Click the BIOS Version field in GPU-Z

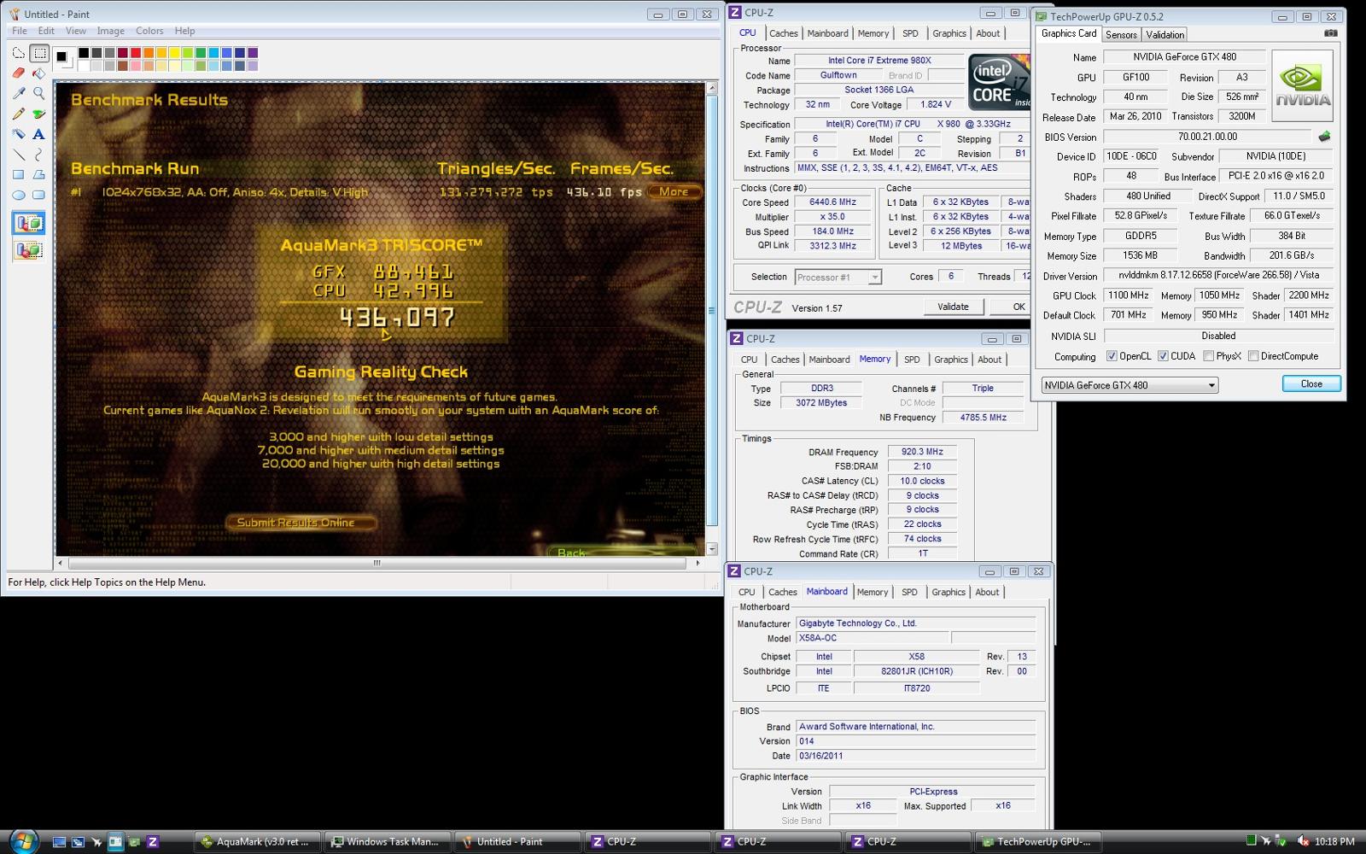point(1207,137)
